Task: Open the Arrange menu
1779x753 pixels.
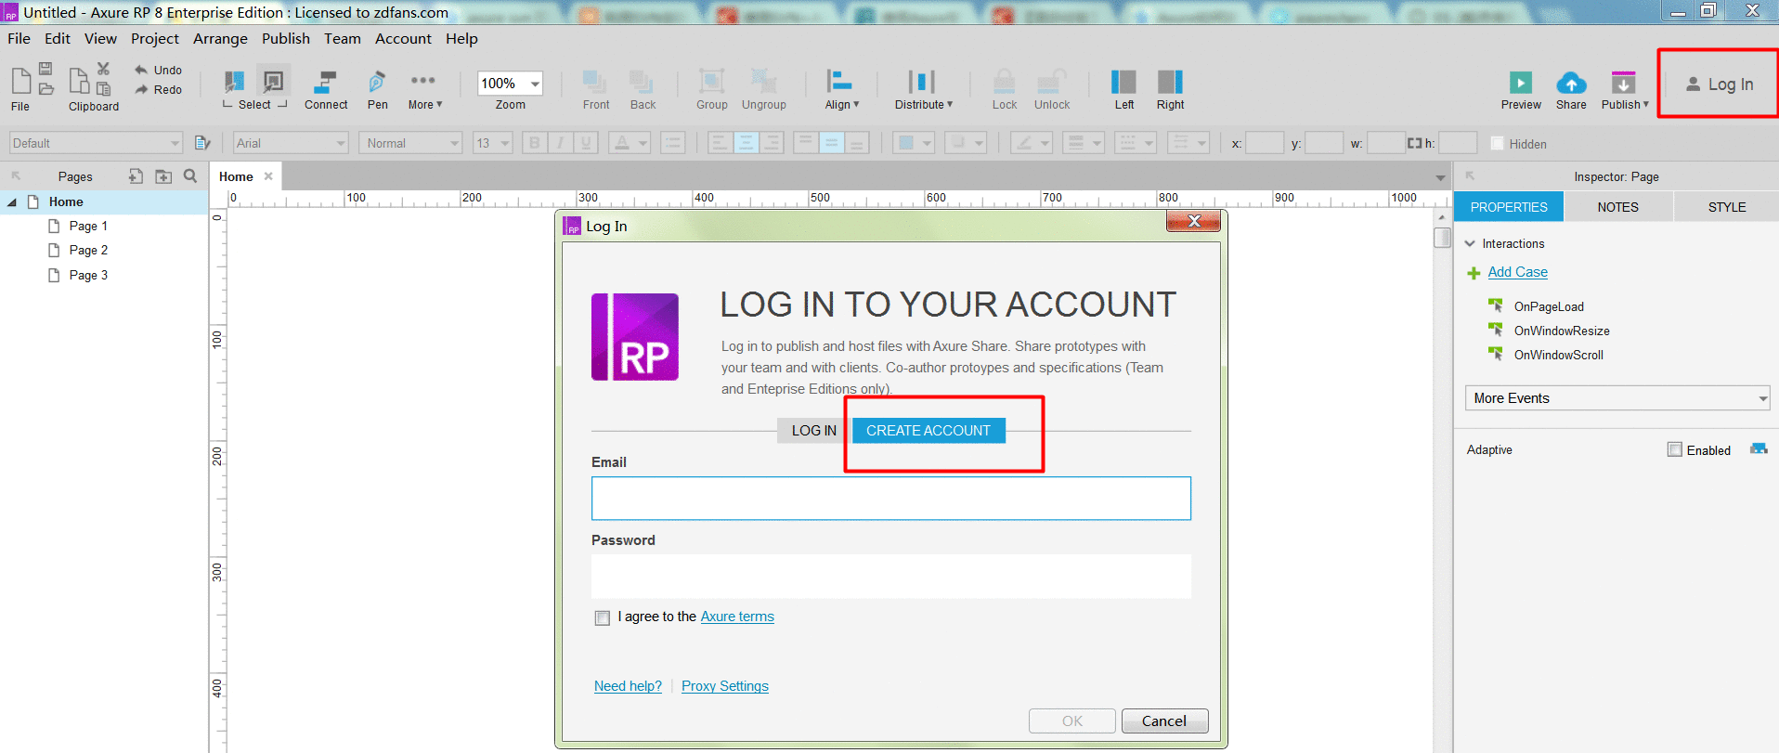Action: (x=220, y=39)
